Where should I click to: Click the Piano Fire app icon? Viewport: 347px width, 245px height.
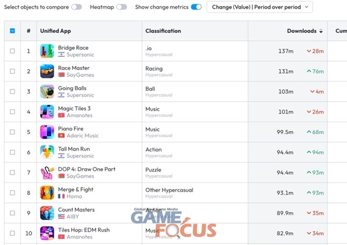(x=47, y=132)
